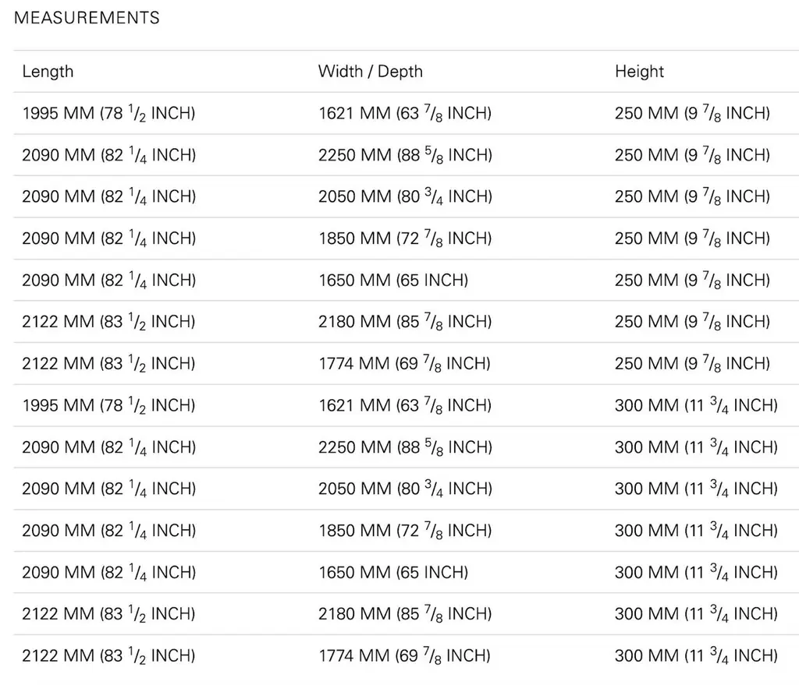Viewport: 799px width, 685px height.
Task: Click the last 2180 MM width cell
Action: 405,614
